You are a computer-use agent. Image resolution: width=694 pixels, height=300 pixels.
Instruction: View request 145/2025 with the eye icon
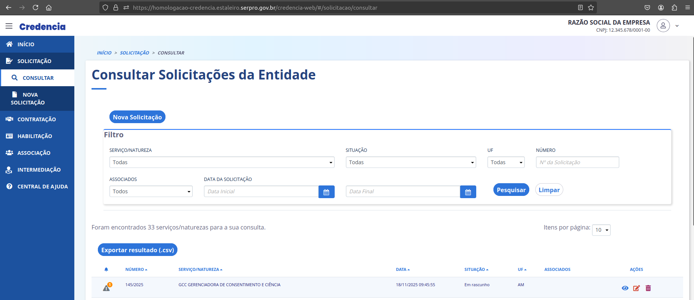coord(625,288)
